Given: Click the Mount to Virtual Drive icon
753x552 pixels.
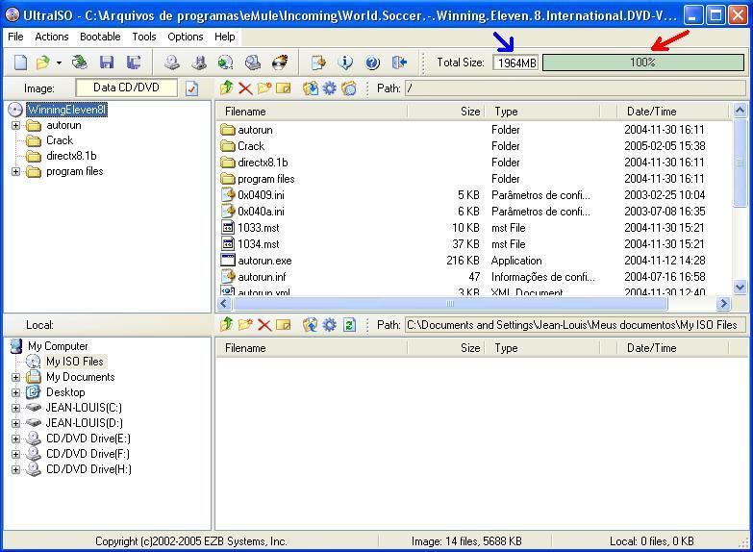Looking at the screenshot, I should click(x=253, y=63).
